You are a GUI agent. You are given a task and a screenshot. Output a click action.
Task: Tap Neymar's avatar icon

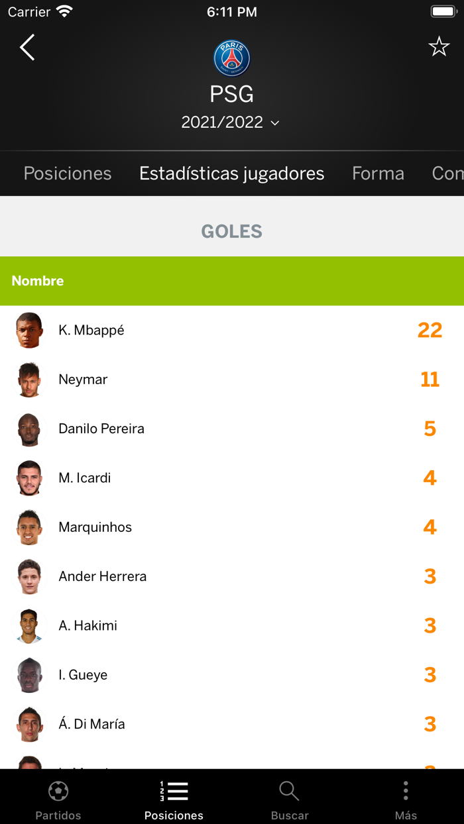click(29, 379)
